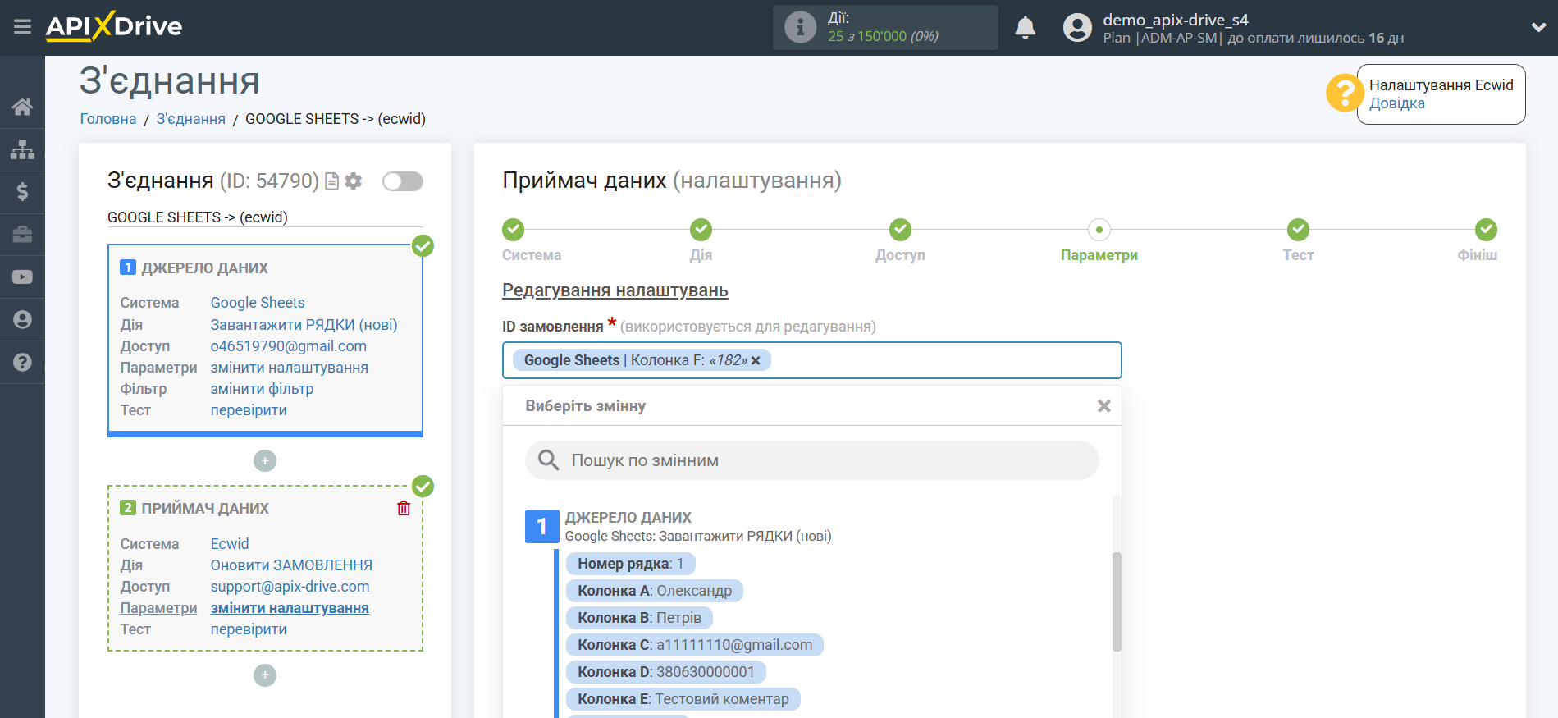
Task: Select variable Колонка C email
Action: click(x=695, y=645)
